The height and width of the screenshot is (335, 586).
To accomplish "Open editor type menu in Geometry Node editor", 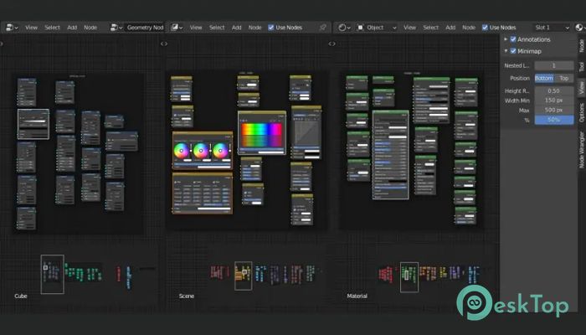I will (x=12, y=28).
